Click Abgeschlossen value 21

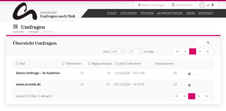(x=108, y=84)
